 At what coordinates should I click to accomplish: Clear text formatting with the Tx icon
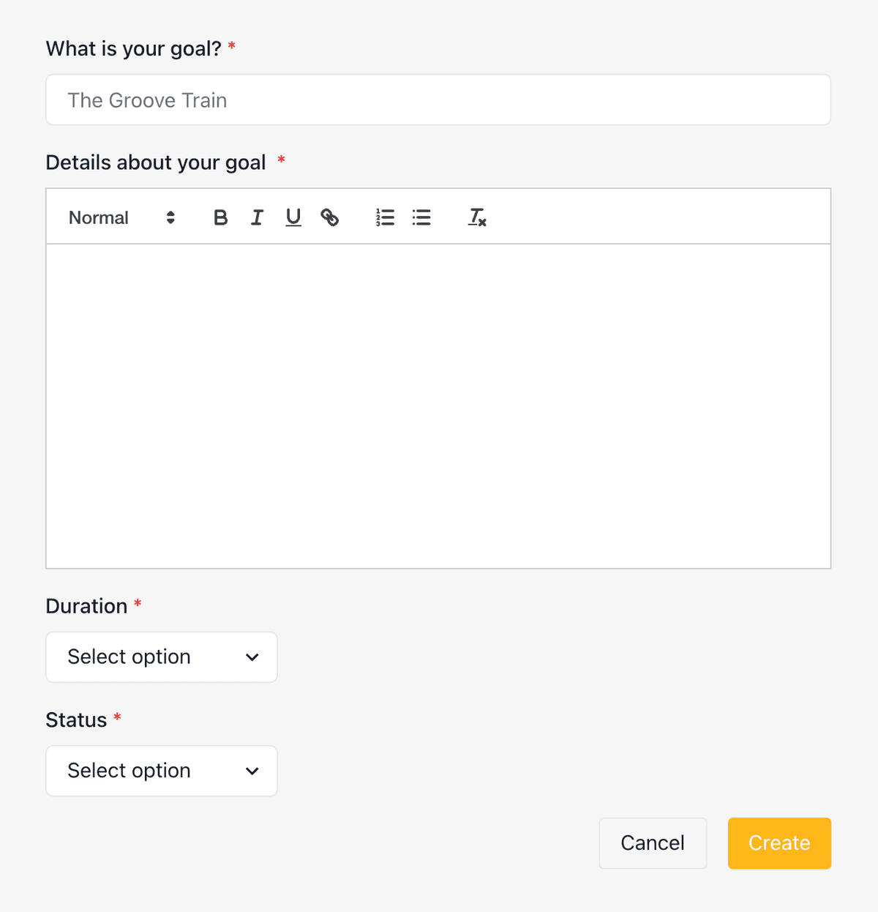(477, 217)
